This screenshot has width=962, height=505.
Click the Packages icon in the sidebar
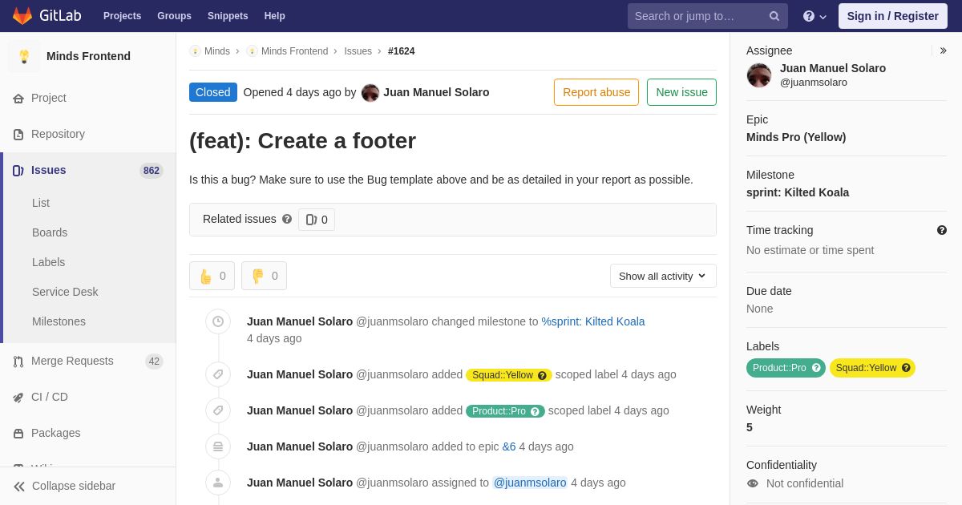click(x=18, y=434)
